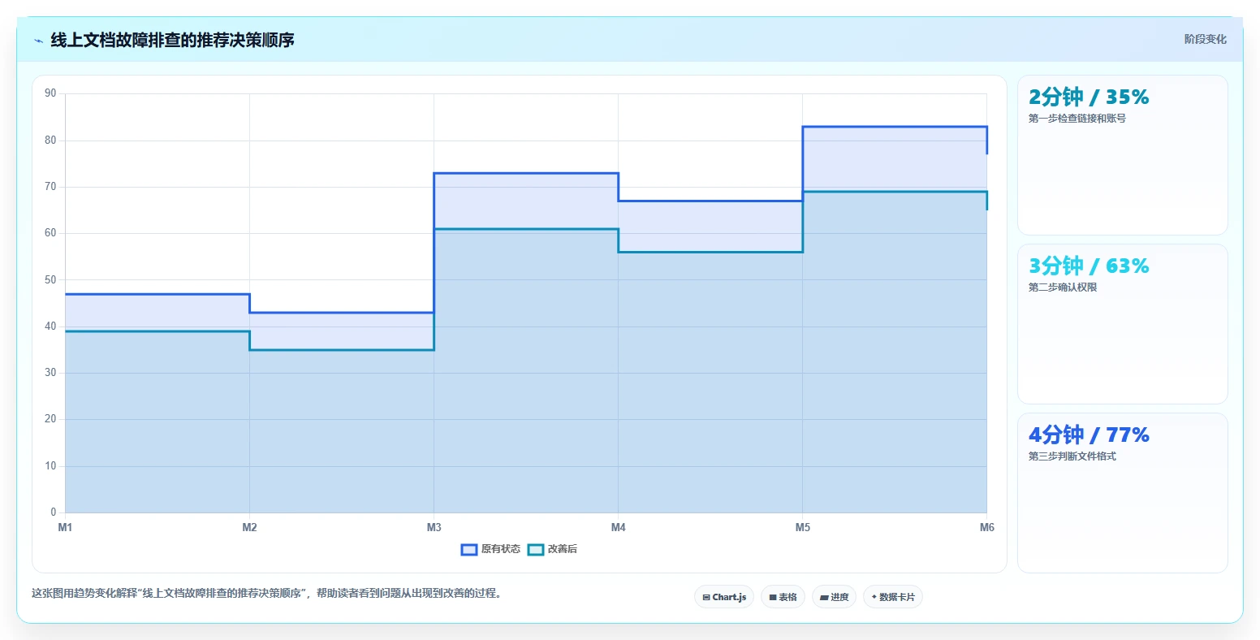The image size is (1260, 640).
Task: Click the chart title 线上文档故障排查的推荐决策顺序
Action: click(x=172, y=40)
